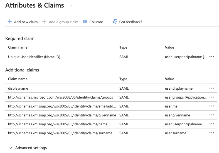219x153 pixels.
Task: Open the ellipsis menu beside the page title
Action: [x=73, y=5]
